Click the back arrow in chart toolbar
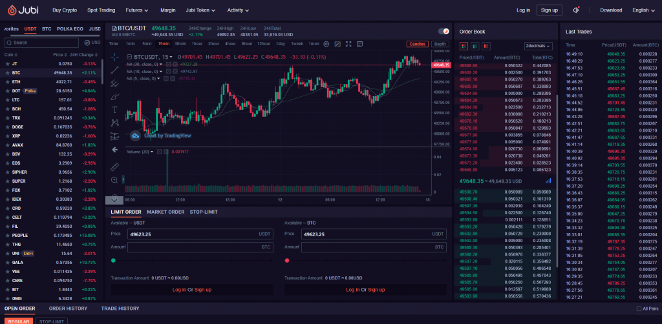 click(114, 150)
